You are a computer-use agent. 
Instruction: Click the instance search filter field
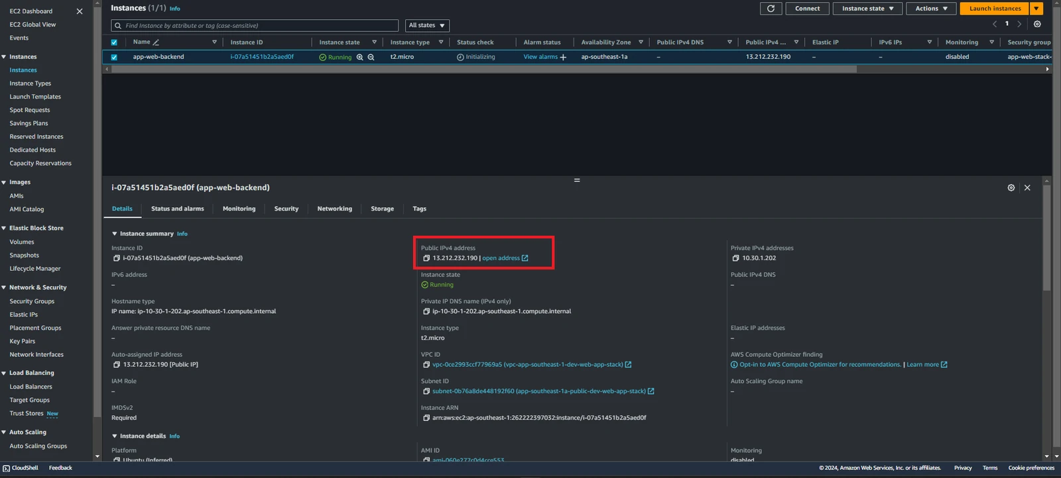tap(255, 26)
